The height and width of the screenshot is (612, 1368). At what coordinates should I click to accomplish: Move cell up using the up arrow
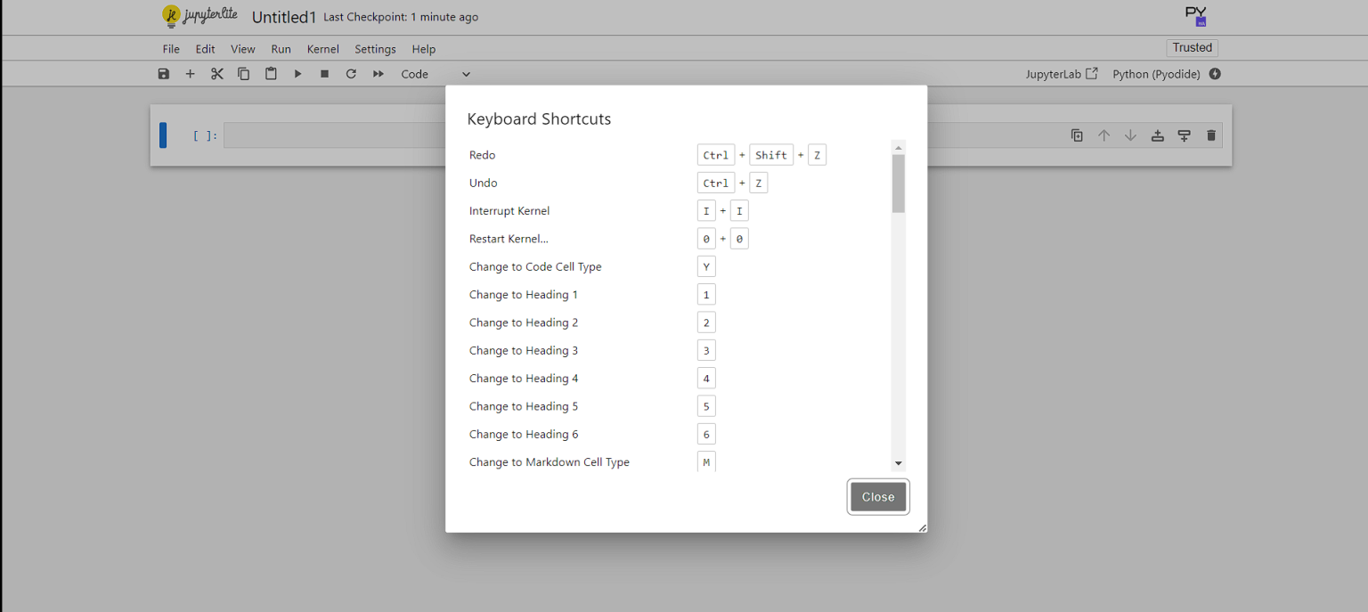[x=1103, y=135]
